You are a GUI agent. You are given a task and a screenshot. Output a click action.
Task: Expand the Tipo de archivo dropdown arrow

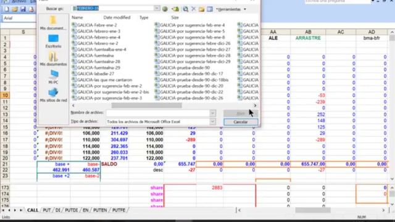click(212, 122)
